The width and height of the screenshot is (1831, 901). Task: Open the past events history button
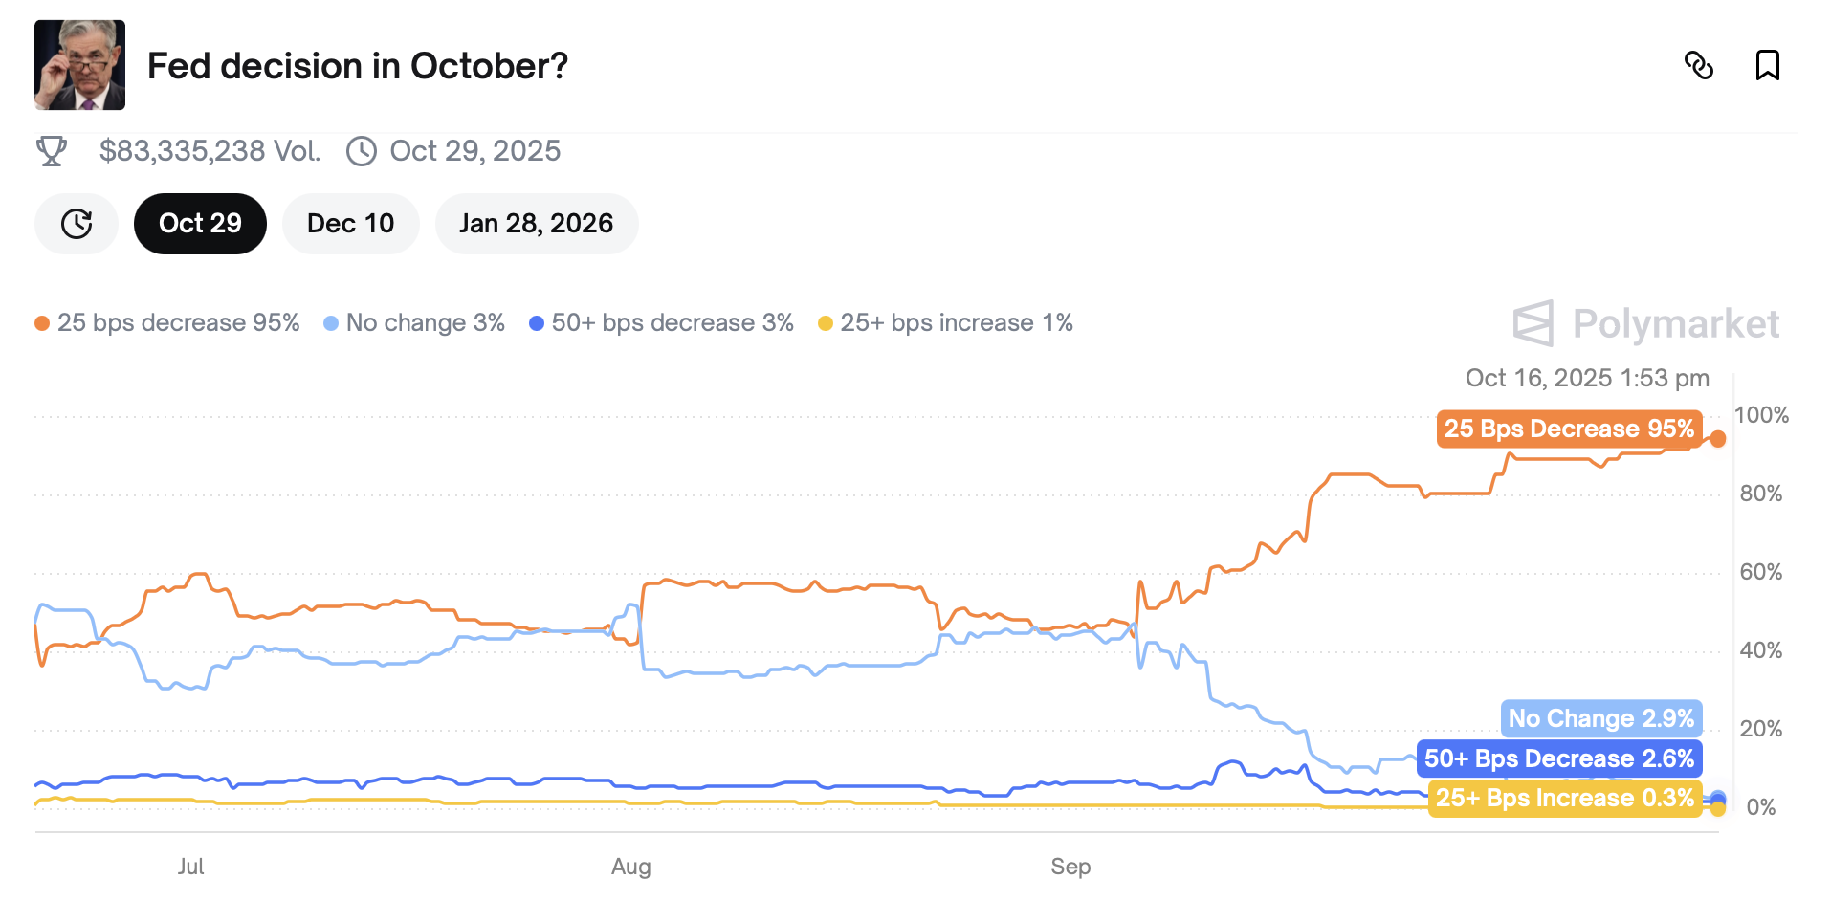tap(77, 224)
